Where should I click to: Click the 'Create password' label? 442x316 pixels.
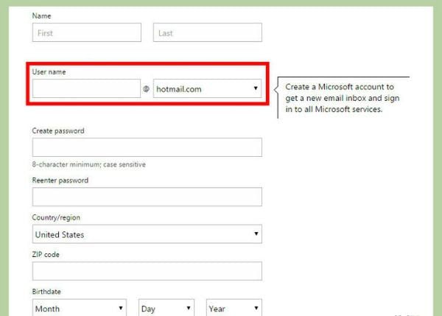[58, 131]
